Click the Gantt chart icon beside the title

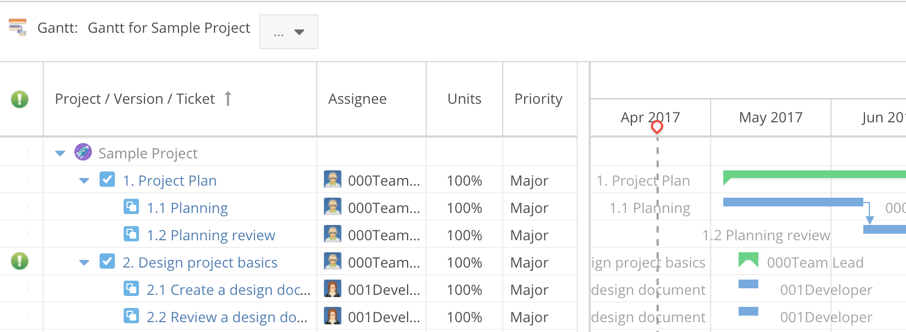(x=18, y=27)
